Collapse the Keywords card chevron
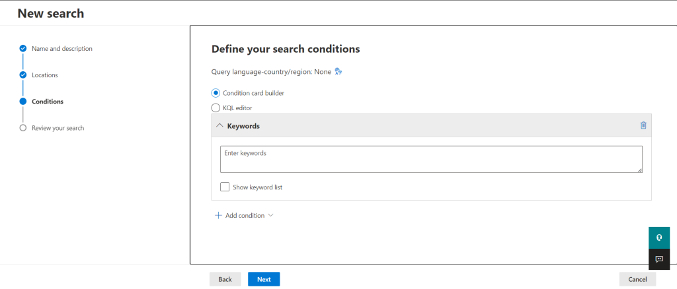Viewport: 677px width, 289px height. [x=219, y=126]
